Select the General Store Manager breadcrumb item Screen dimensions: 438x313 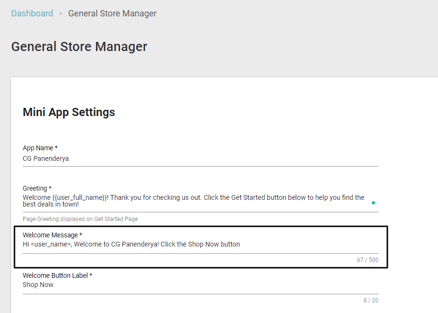112,13
